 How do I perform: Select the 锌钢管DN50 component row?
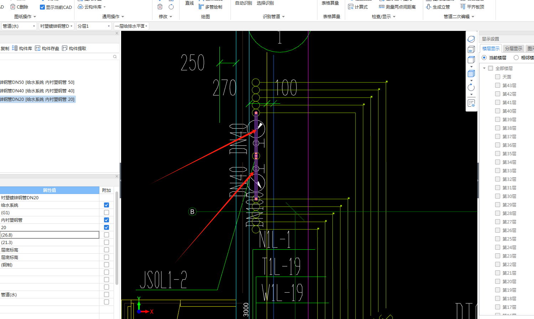(x=37, y=82)
